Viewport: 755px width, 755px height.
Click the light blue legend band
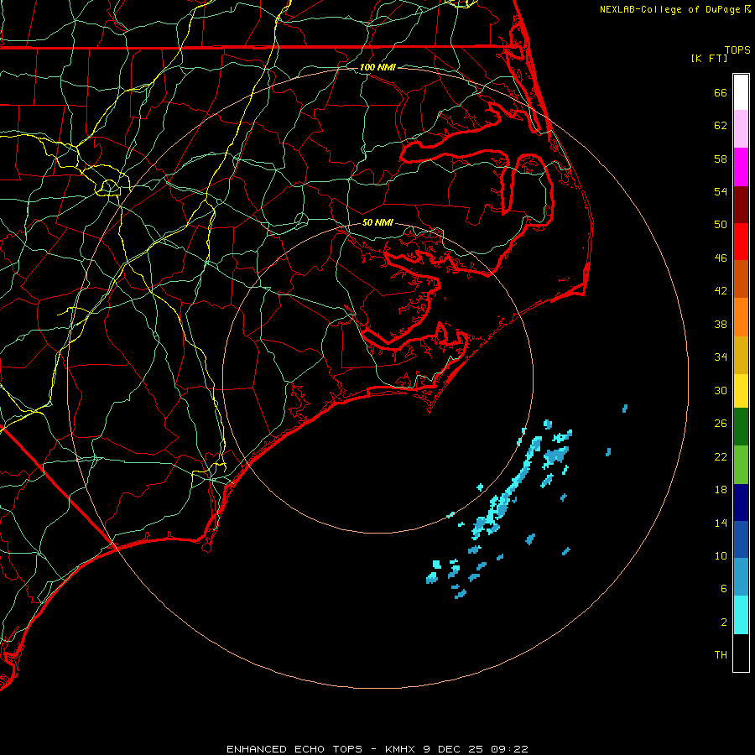tap(741, 577)
